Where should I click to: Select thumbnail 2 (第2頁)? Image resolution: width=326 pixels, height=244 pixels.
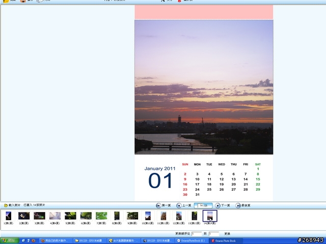(24, 216)
